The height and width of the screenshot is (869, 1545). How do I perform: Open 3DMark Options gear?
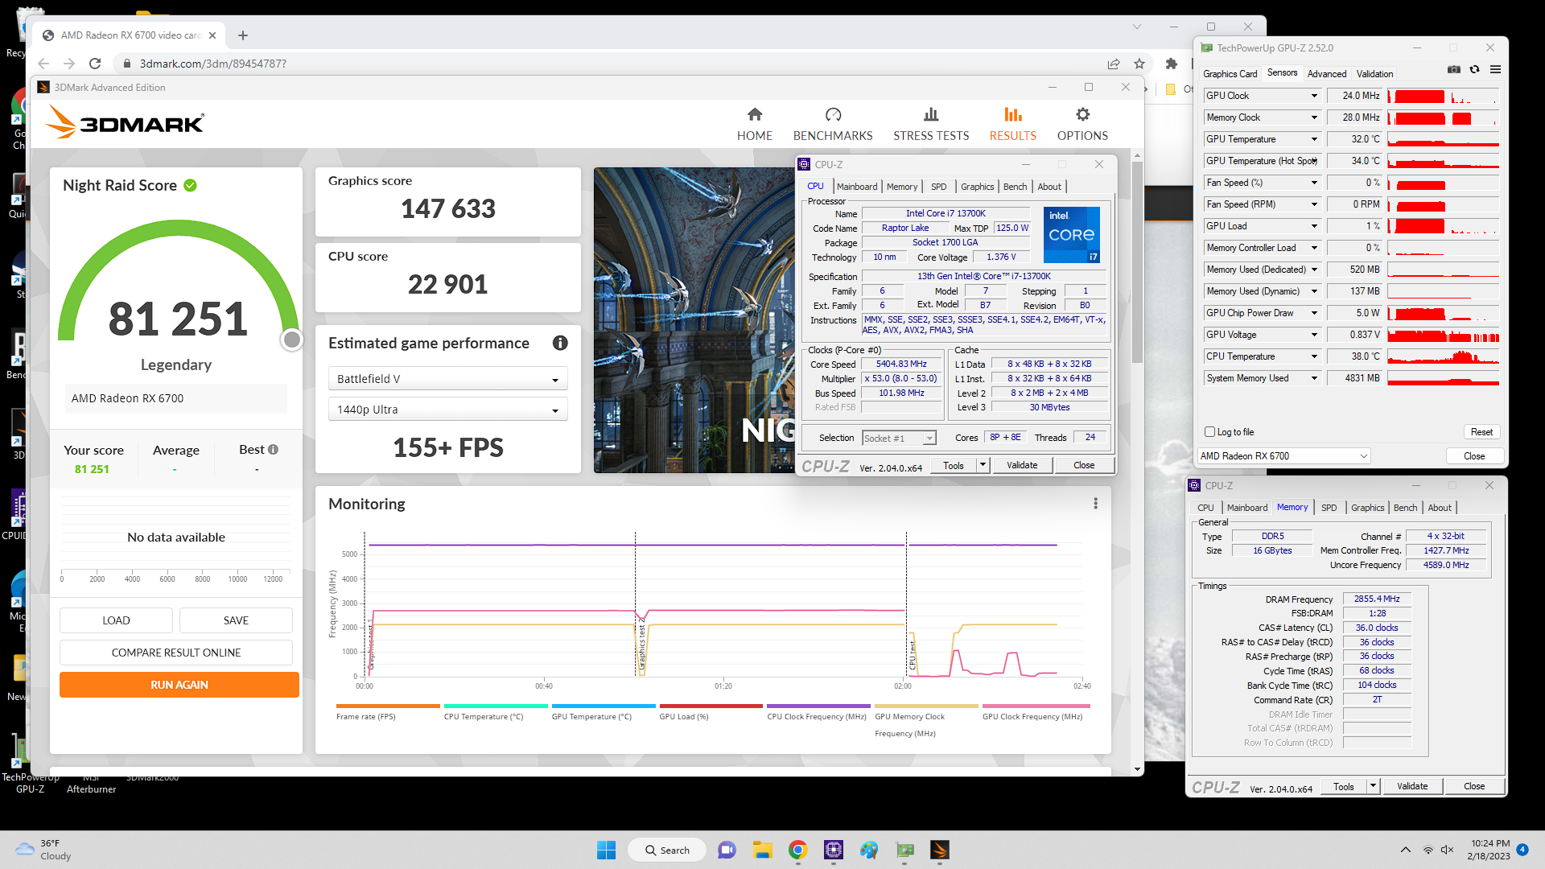coord(1082,125)
